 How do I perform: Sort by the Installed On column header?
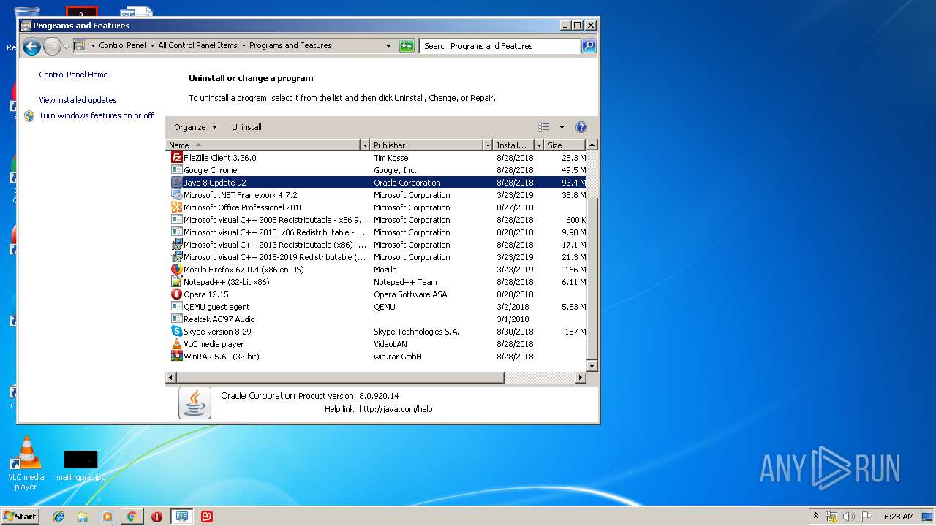(x=514, y=145)
